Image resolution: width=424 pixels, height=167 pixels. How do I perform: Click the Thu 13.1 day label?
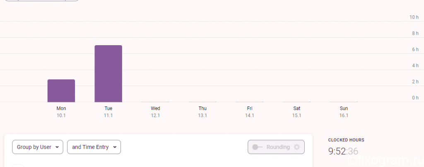click(202, 112)
